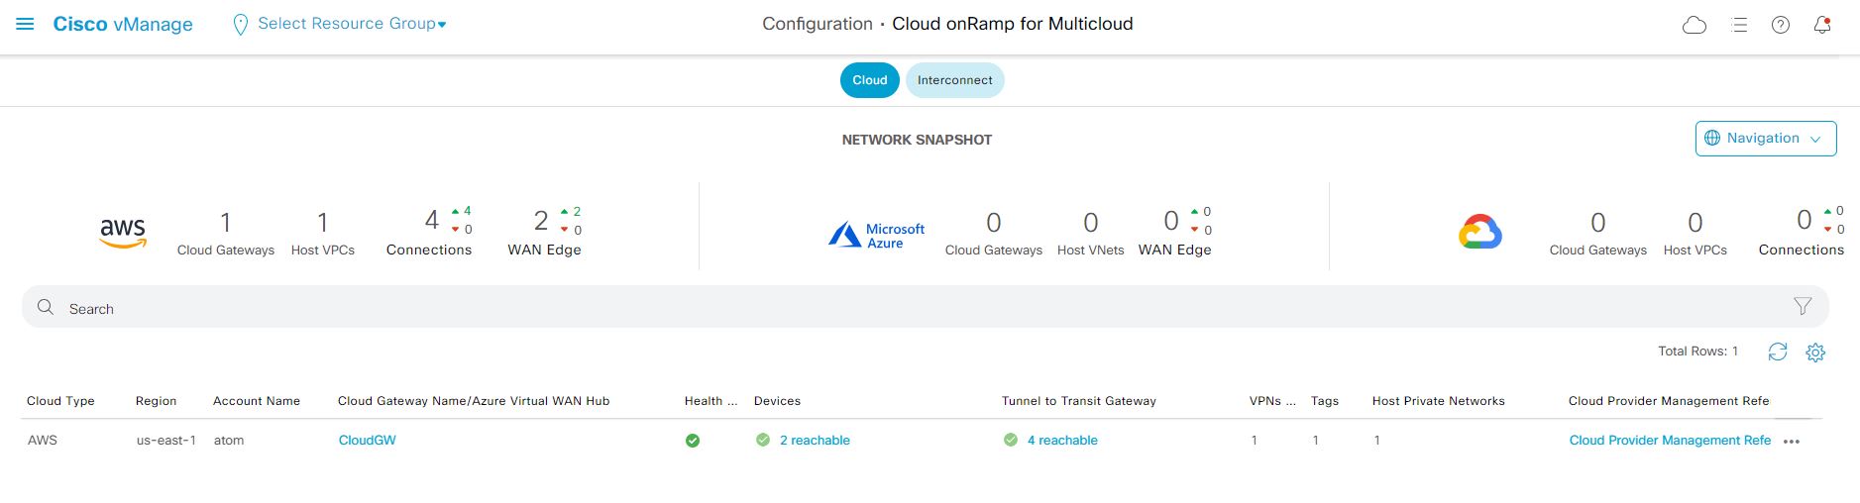The width and height of the screenshot is (1860, 503).
Task: Click Azure Cloud Gateways label
Action: tap(994, 251)
